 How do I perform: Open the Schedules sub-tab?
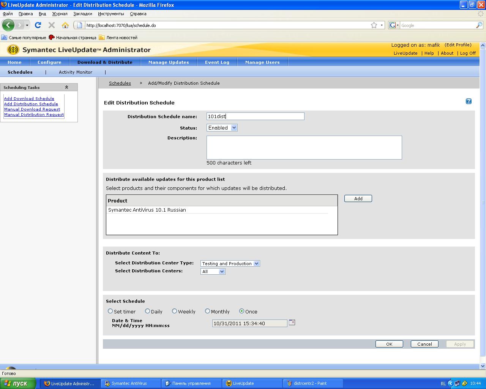coord(20,72)
